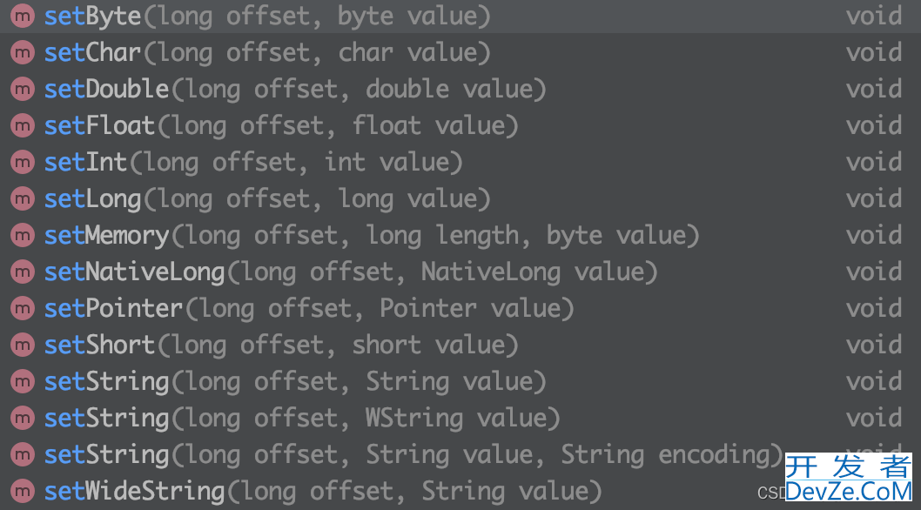This screenshot has width=921, height=510.
Task: Open the DevZe.CoM watermark link
Action: click(x=848, y=477)
